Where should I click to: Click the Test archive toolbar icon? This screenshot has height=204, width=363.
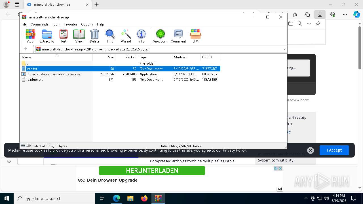pyautogui.click(x=64, y=36)
